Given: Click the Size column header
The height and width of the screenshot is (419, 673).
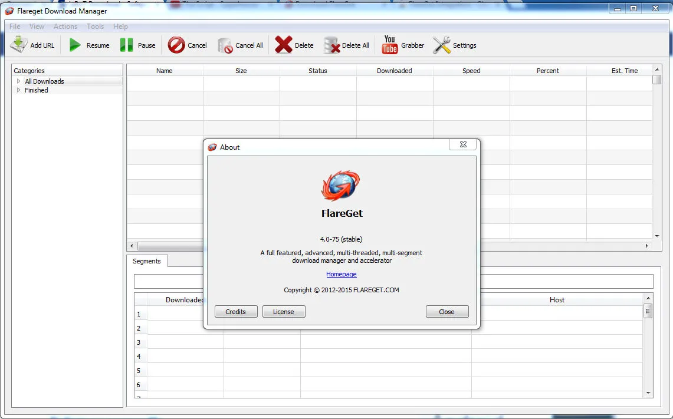Looking at the screenshot, I should (241, 71).
